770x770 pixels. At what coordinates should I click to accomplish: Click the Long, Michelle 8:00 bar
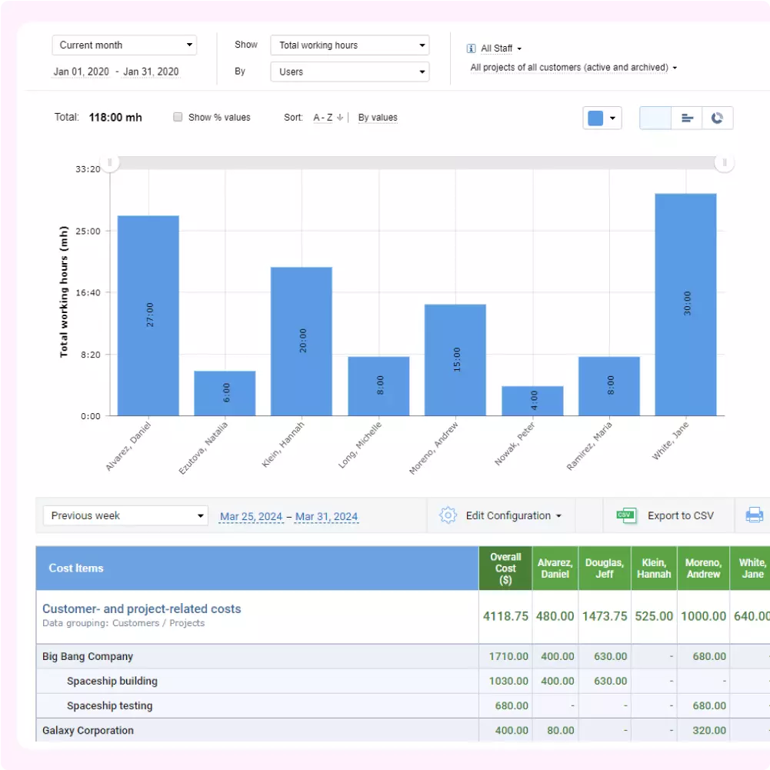coord(378,386)
